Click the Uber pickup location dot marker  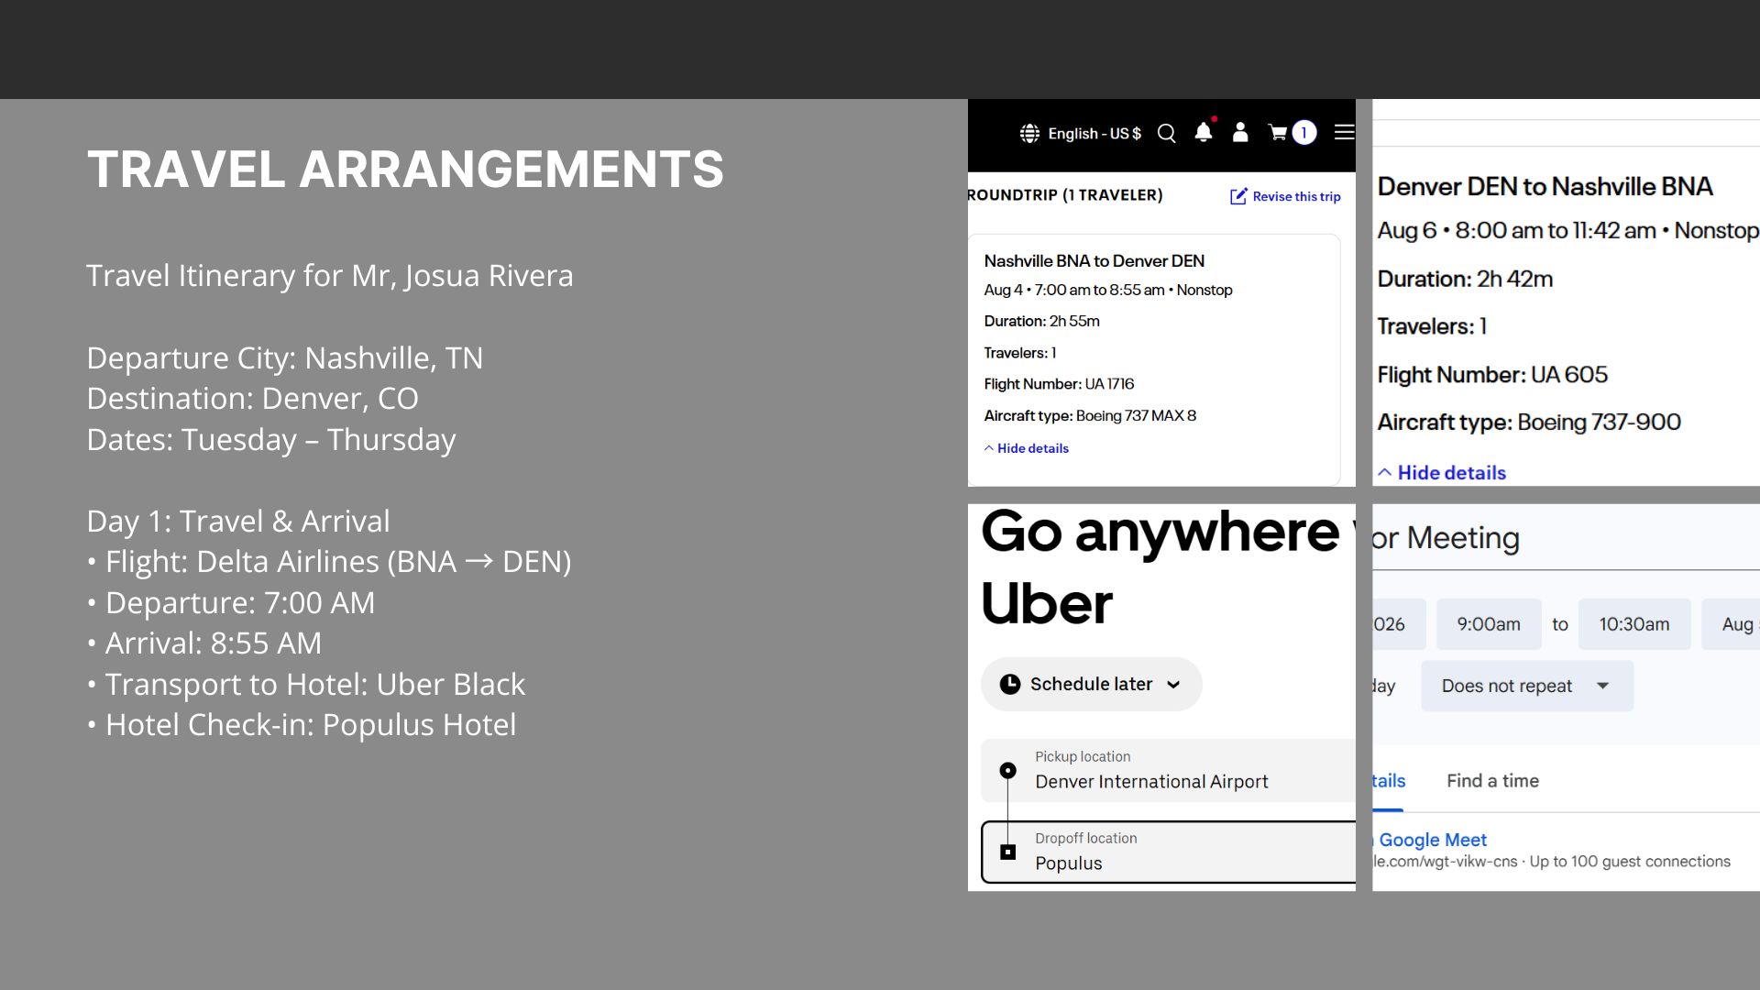point(1007,770)
